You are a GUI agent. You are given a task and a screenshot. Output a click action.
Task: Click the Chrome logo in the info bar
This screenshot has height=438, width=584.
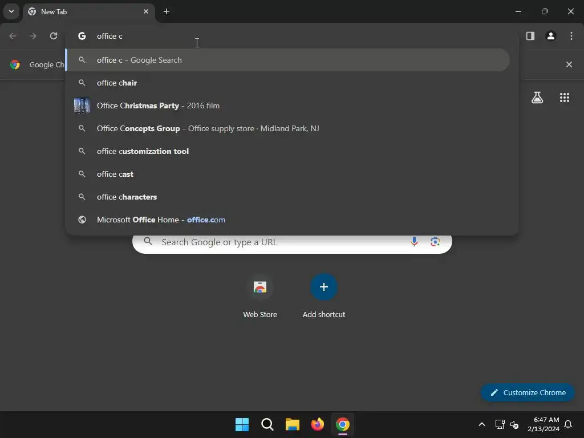(15, 64)
